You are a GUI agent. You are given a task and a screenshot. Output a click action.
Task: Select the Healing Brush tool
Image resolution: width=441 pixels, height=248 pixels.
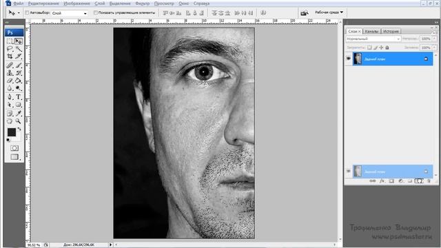pyautogui.click(x=10, y=65)
